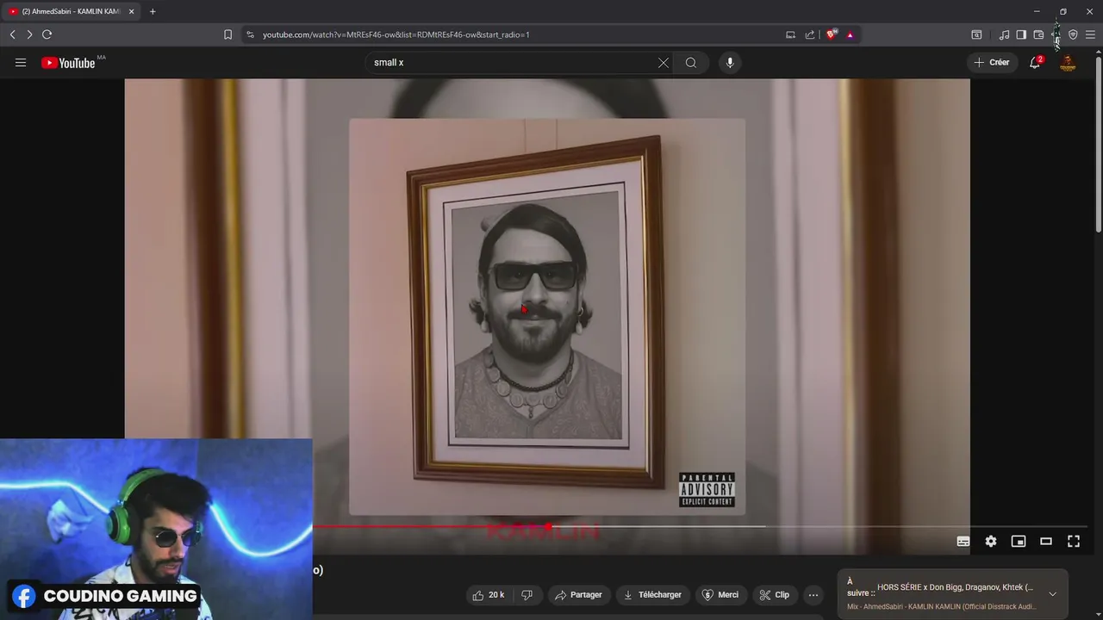Image resolution: width=1103 pixels, height=620 pixels.
Task: Open Brave Wallet icon
Action: [1038, 34]
